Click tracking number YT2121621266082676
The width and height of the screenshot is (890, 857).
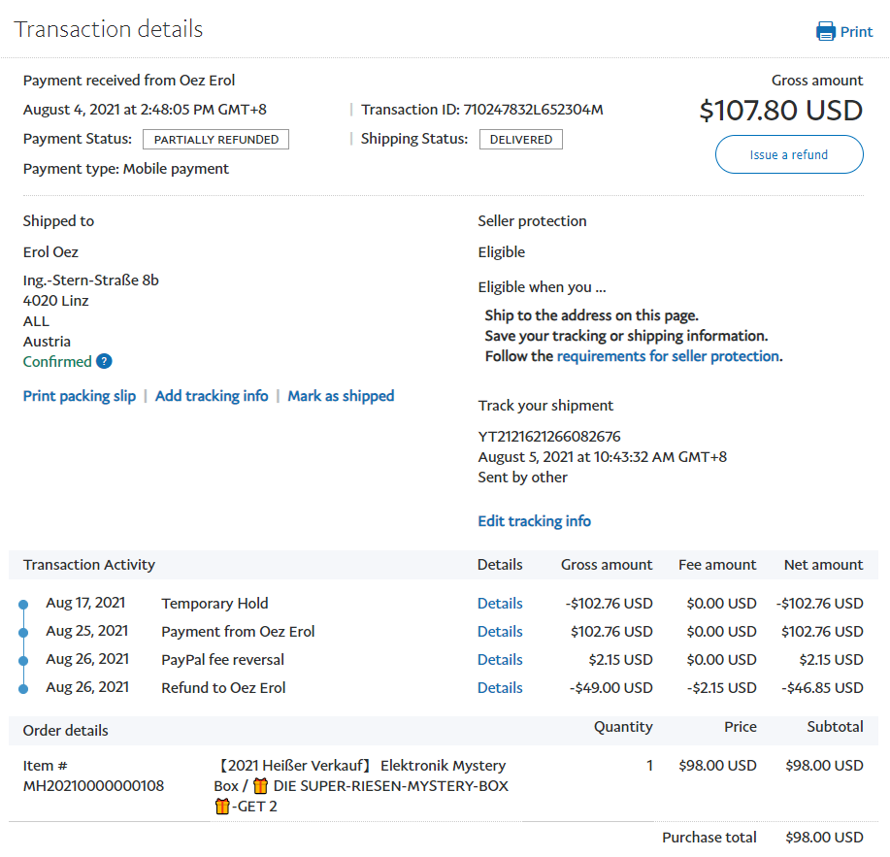tap(549, 437)
